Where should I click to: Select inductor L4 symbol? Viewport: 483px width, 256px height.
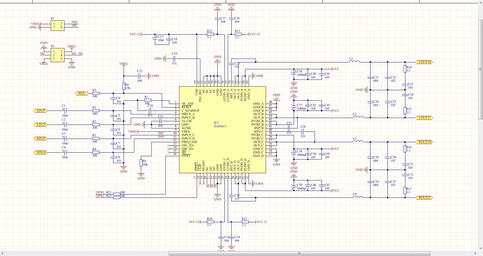click(358, 197)
